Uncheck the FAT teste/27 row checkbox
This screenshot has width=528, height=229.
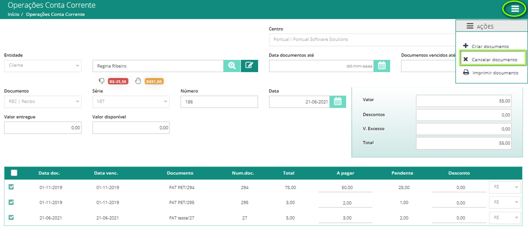coord(11,217)
